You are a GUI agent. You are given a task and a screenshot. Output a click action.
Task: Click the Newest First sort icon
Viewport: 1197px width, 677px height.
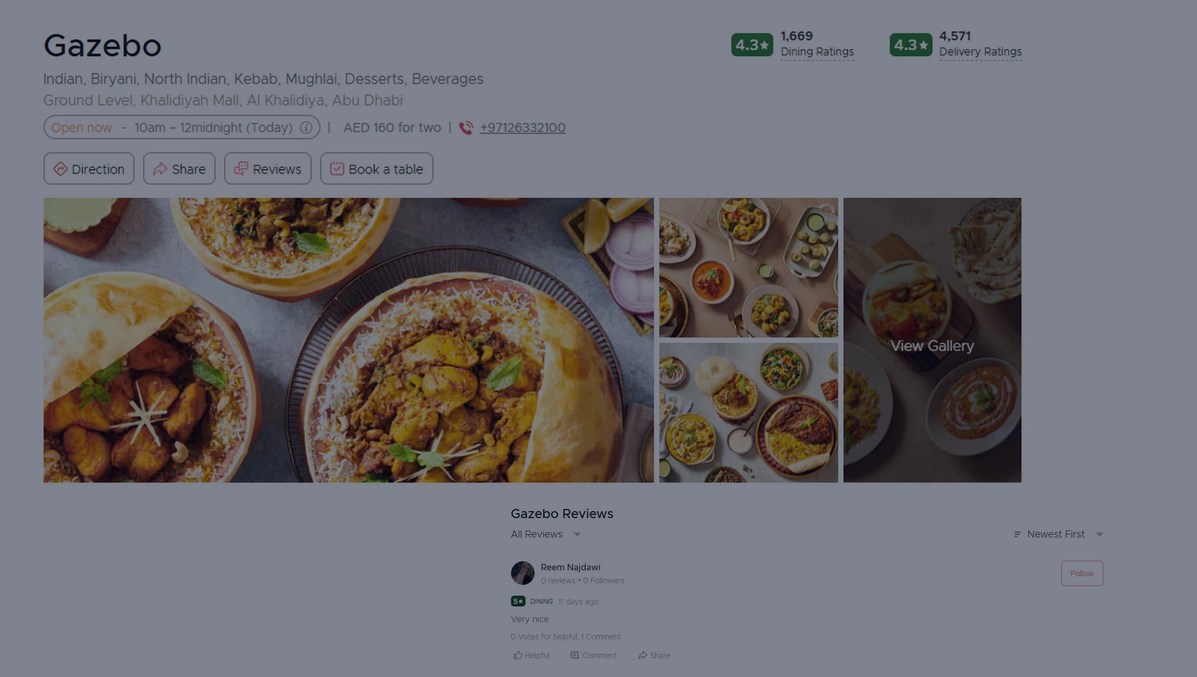tap(1017, 534)
